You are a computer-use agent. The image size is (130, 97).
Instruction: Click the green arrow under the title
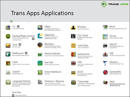[11, 21]
